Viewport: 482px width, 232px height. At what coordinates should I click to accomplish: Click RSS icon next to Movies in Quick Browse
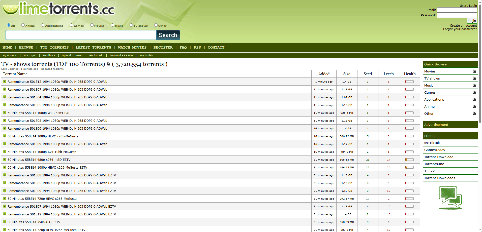pyautogui.click(x=474, y=71)
